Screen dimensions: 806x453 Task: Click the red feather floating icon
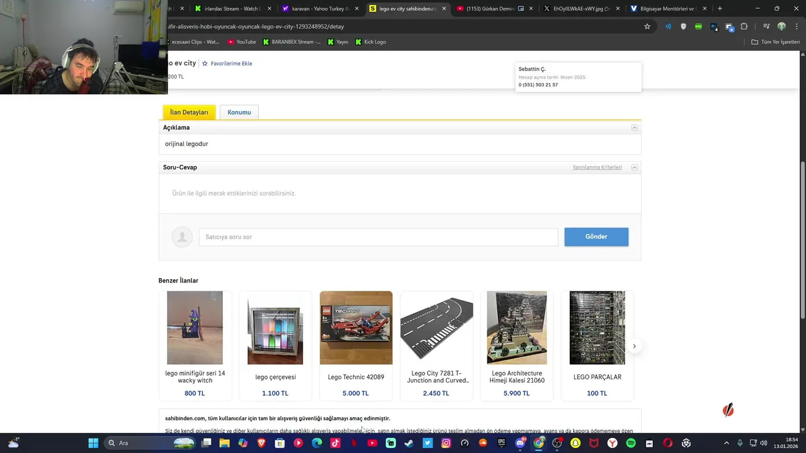tap(728, 411)
